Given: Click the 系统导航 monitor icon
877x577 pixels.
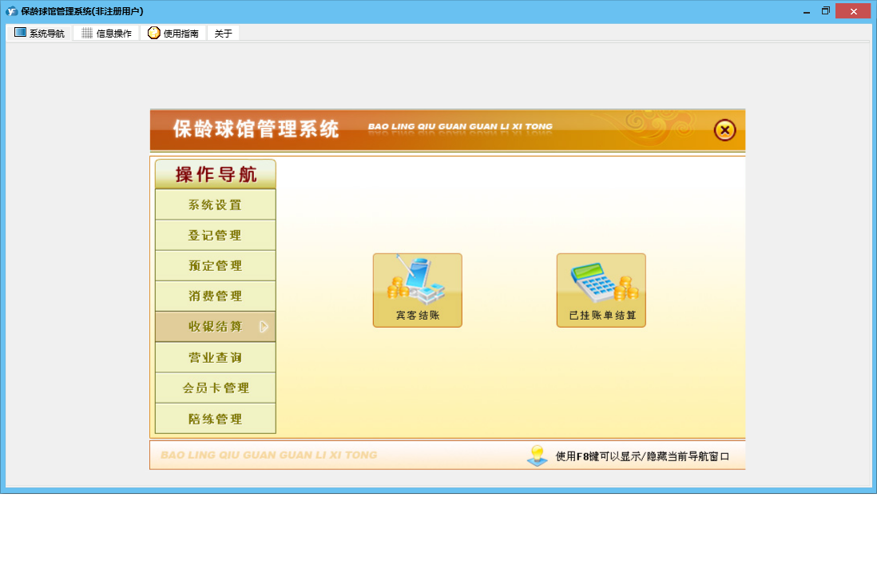Looking at the screenshot, I should [x=20, y=33].
